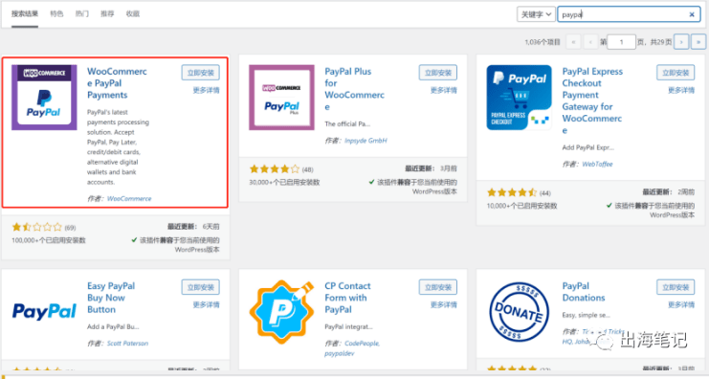
Task: View 更多详情 for CP Contact Form with PayPal
Action: point(444,305)
